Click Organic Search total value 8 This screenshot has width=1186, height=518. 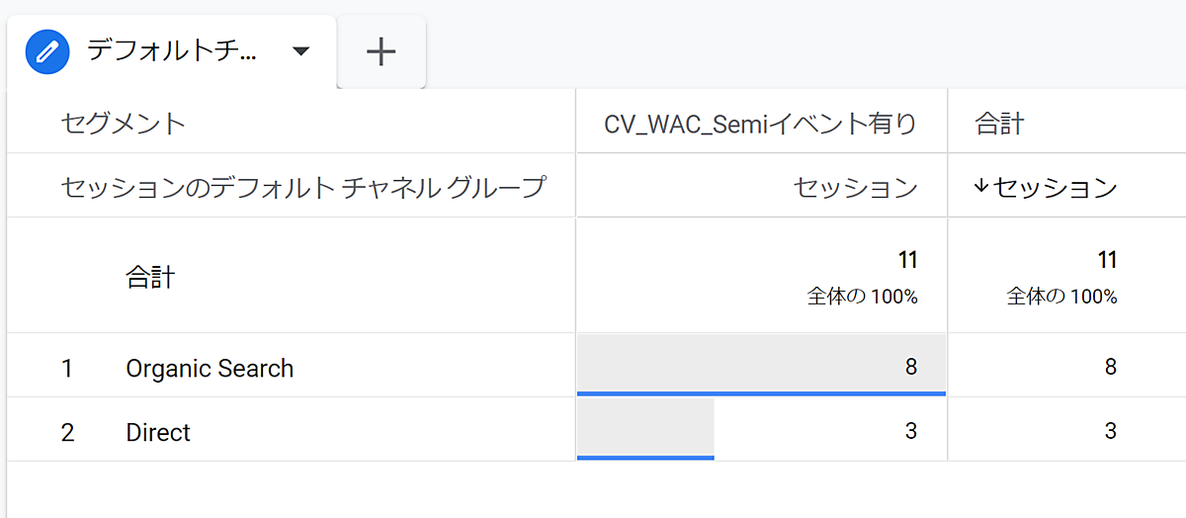pos(1110,368)
